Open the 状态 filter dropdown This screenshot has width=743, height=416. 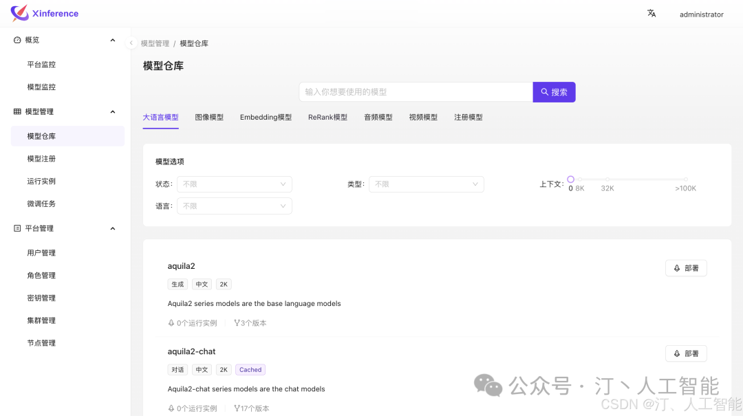234,184
